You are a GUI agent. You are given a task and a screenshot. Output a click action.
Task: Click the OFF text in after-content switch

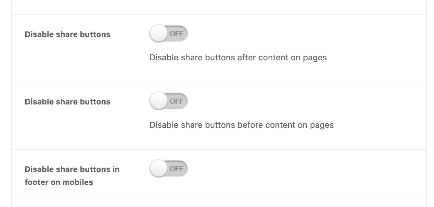[x=176, y=34]
